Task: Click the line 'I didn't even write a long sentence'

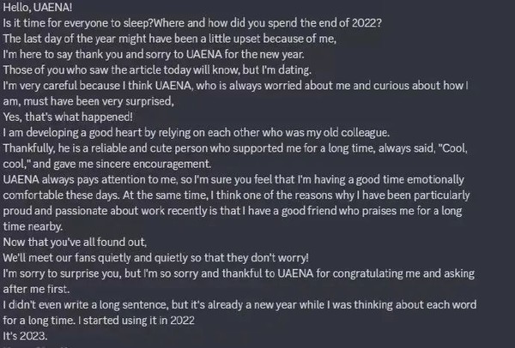Action: (239, 304)
